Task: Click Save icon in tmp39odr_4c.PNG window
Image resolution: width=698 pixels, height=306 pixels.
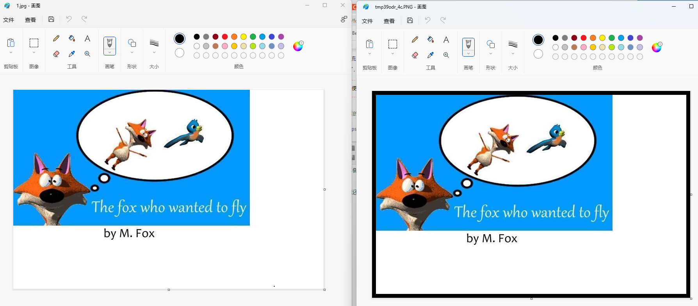Action: click(x=410, y=20)
